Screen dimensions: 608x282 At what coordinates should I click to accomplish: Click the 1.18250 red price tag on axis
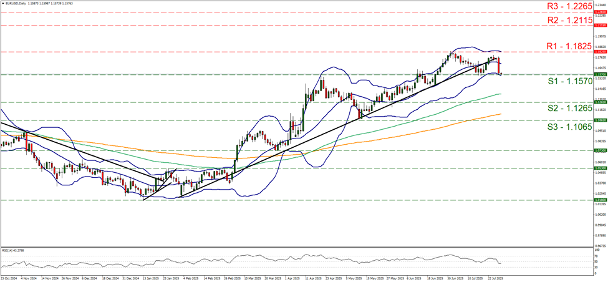(x=599, y=52)
